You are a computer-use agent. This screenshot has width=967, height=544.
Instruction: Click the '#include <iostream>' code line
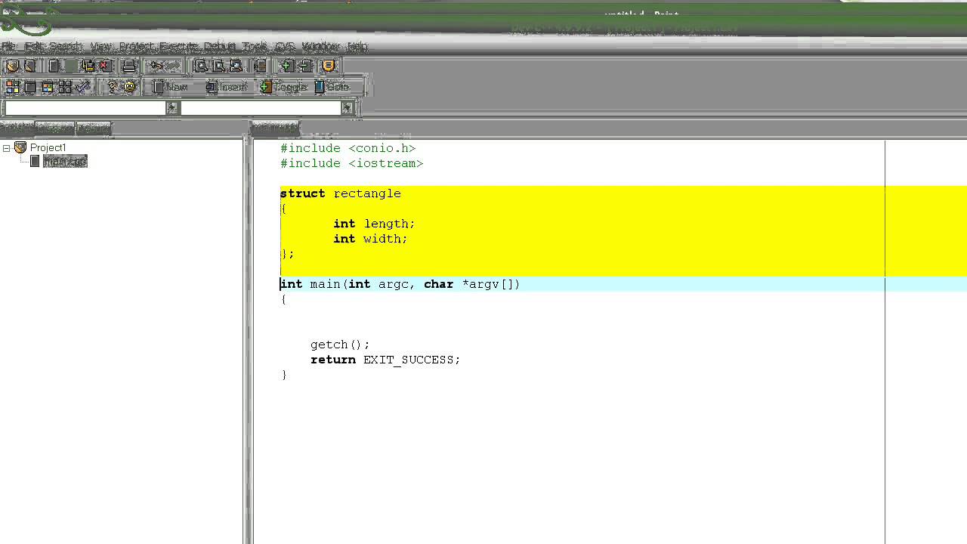pyautogui.click(x=351, y=163)
